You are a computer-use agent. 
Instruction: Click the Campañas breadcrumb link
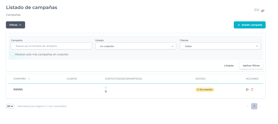coord(13,15)
